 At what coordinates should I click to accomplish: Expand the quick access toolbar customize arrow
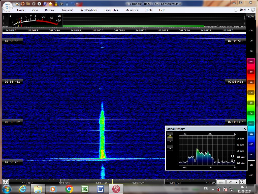77,4
